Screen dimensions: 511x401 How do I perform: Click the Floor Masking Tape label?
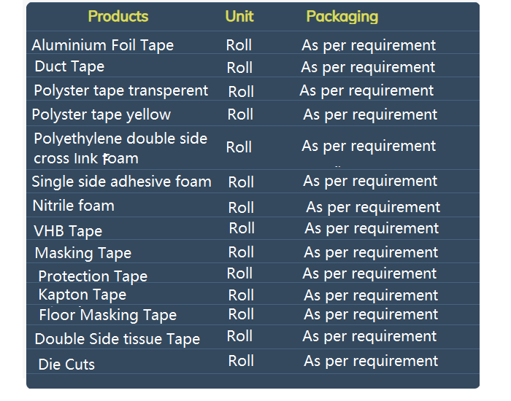tap(108, 316)
